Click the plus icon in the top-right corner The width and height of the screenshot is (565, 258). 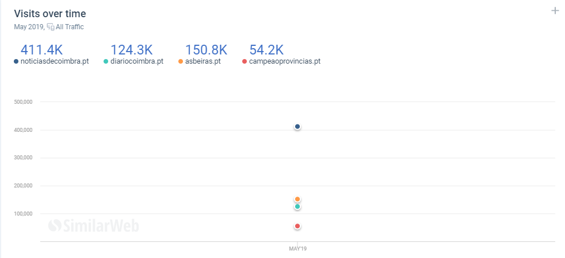point(555,11)
